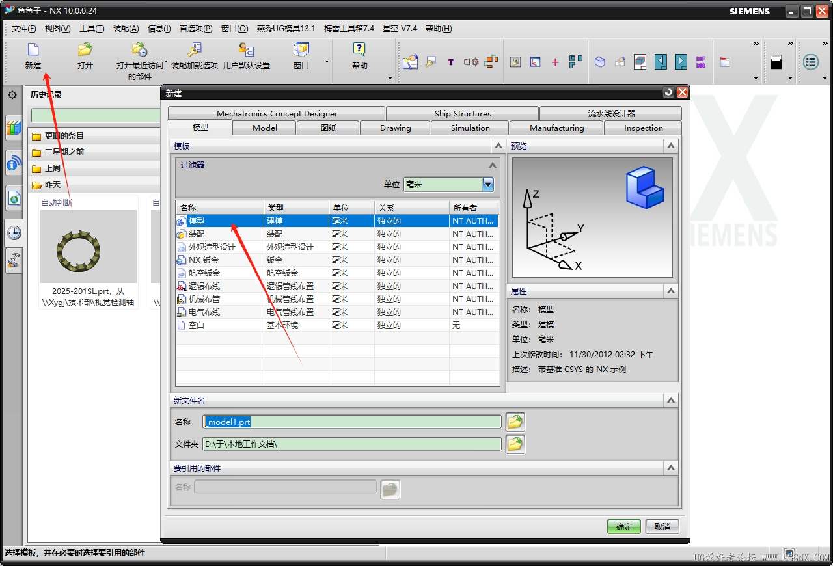The height and width of the screenshot is (566, 833).
Task: Open the 工具(T) menu
Action: click(x=92, y=29)
